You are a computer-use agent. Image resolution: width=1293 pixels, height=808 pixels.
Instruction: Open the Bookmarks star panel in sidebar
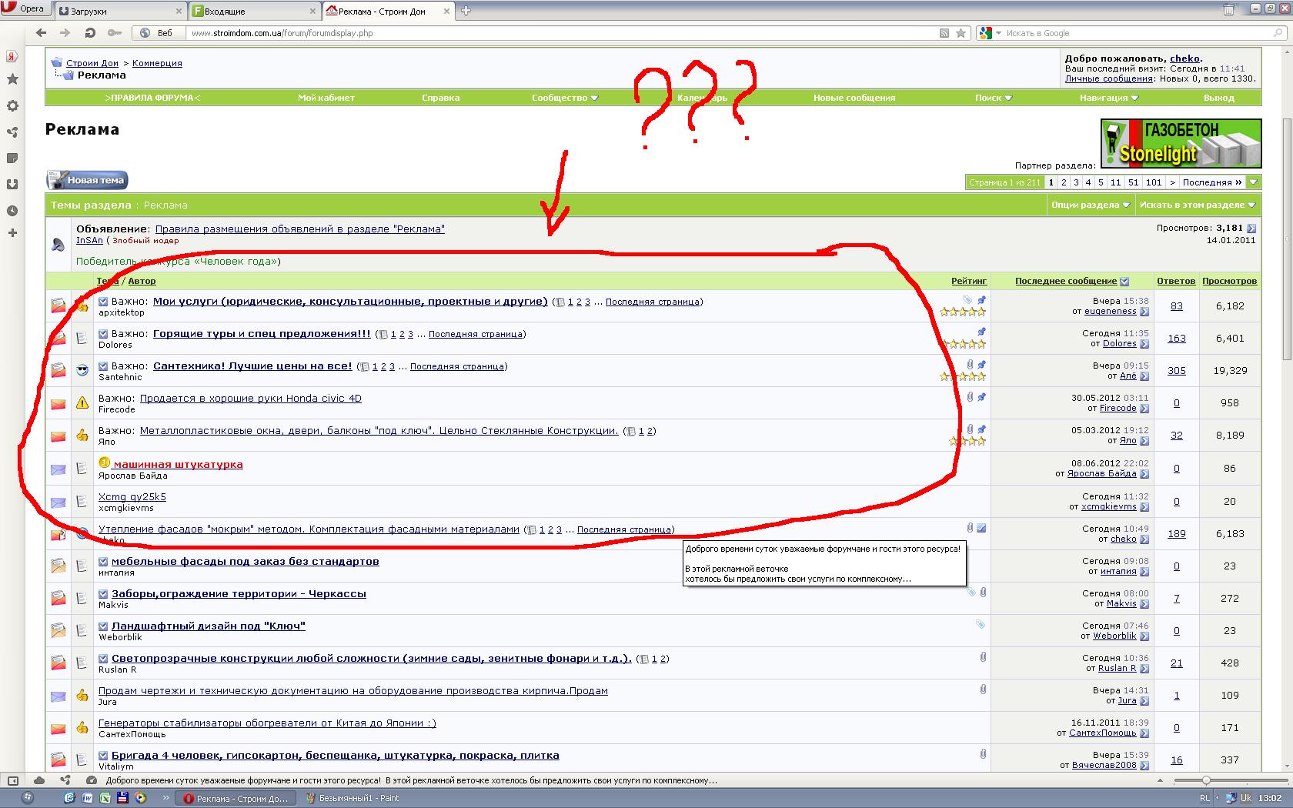tap(12, 79)
